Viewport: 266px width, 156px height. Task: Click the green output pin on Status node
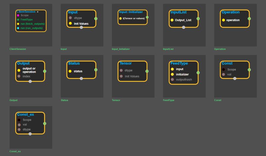click(x=96, y=70)
